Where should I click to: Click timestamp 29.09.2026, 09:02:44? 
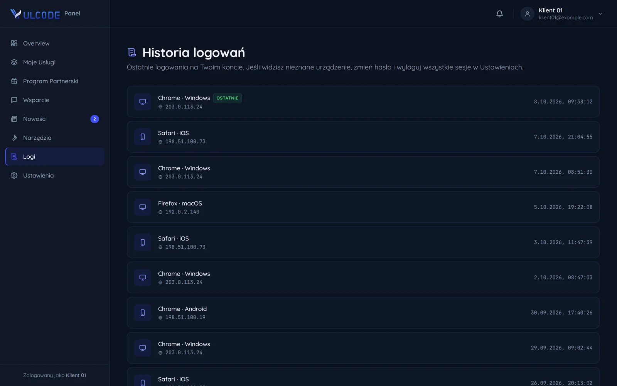561,348
